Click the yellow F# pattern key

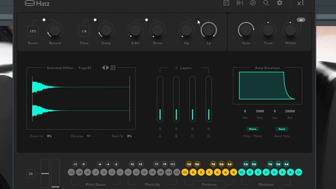213,164
